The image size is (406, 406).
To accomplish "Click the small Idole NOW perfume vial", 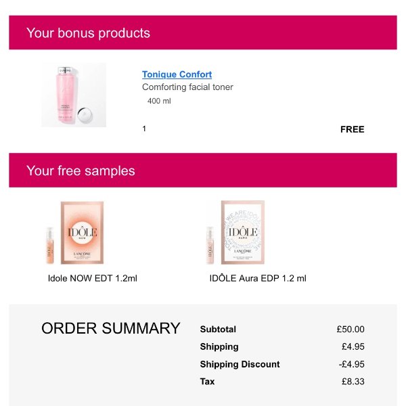I will tap(49, 245).
